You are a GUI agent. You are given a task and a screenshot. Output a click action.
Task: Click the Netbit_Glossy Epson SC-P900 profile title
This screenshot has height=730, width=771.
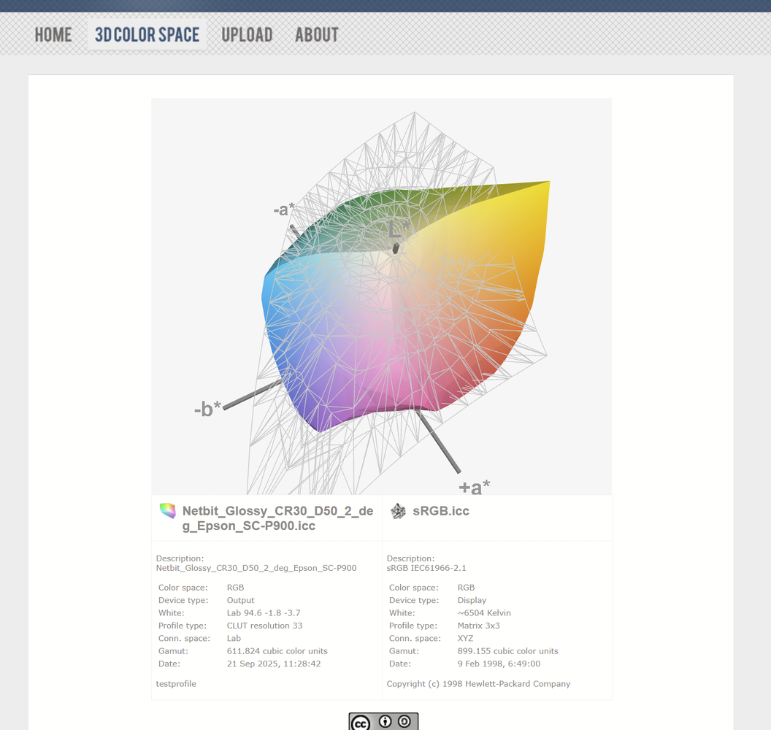[x=277, y=518]
